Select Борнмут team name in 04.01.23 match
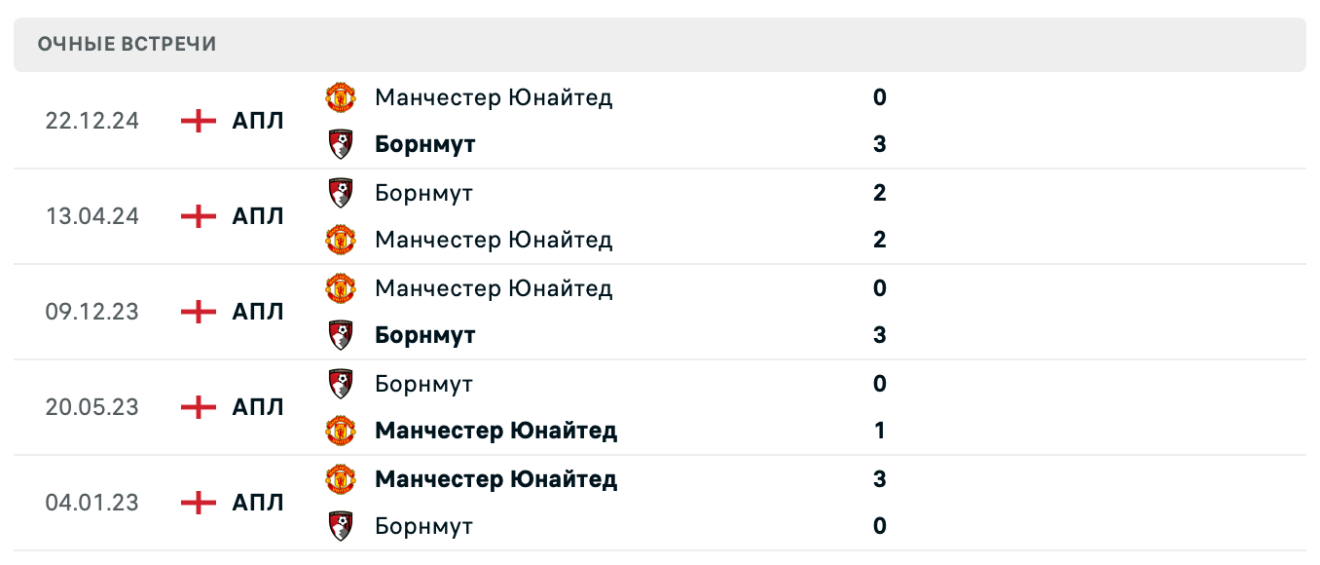The height and width of the screenshot is (565, 1320). click(423, 526)
